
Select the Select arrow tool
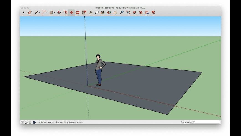click(24, 12)
